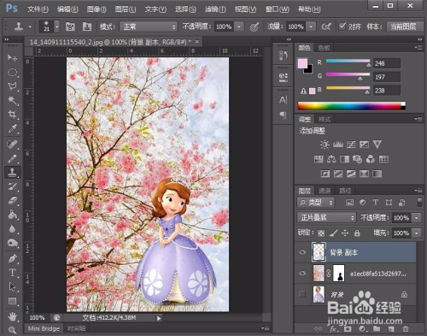Open the Character panel icon
Screen dimensions: 427x336
[284, 100]
